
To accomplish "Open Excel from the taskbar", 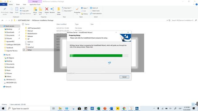I will coord(98,108).
